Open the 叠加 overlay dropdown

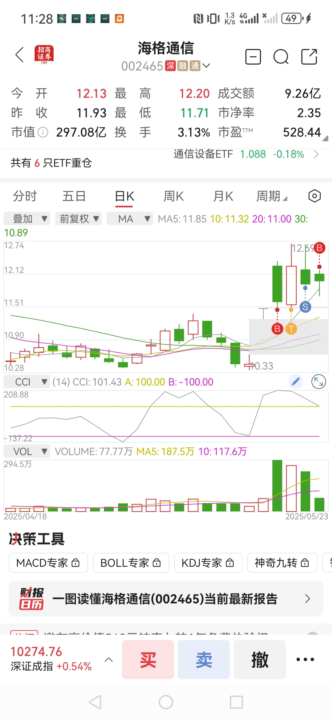(27, 219)
